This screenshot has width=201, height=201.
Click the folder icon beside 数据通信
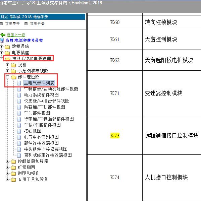7,47
